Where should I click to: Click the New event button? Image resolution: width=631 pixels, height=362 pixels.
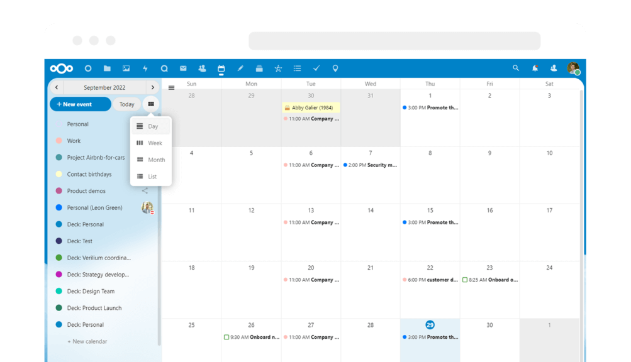click(x=80, y=104)
